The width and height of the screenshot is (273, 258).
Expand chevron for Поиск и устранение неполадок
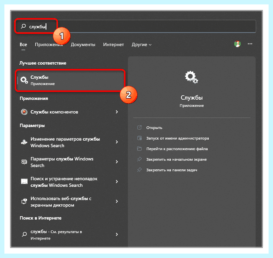[x=117, y=182]
